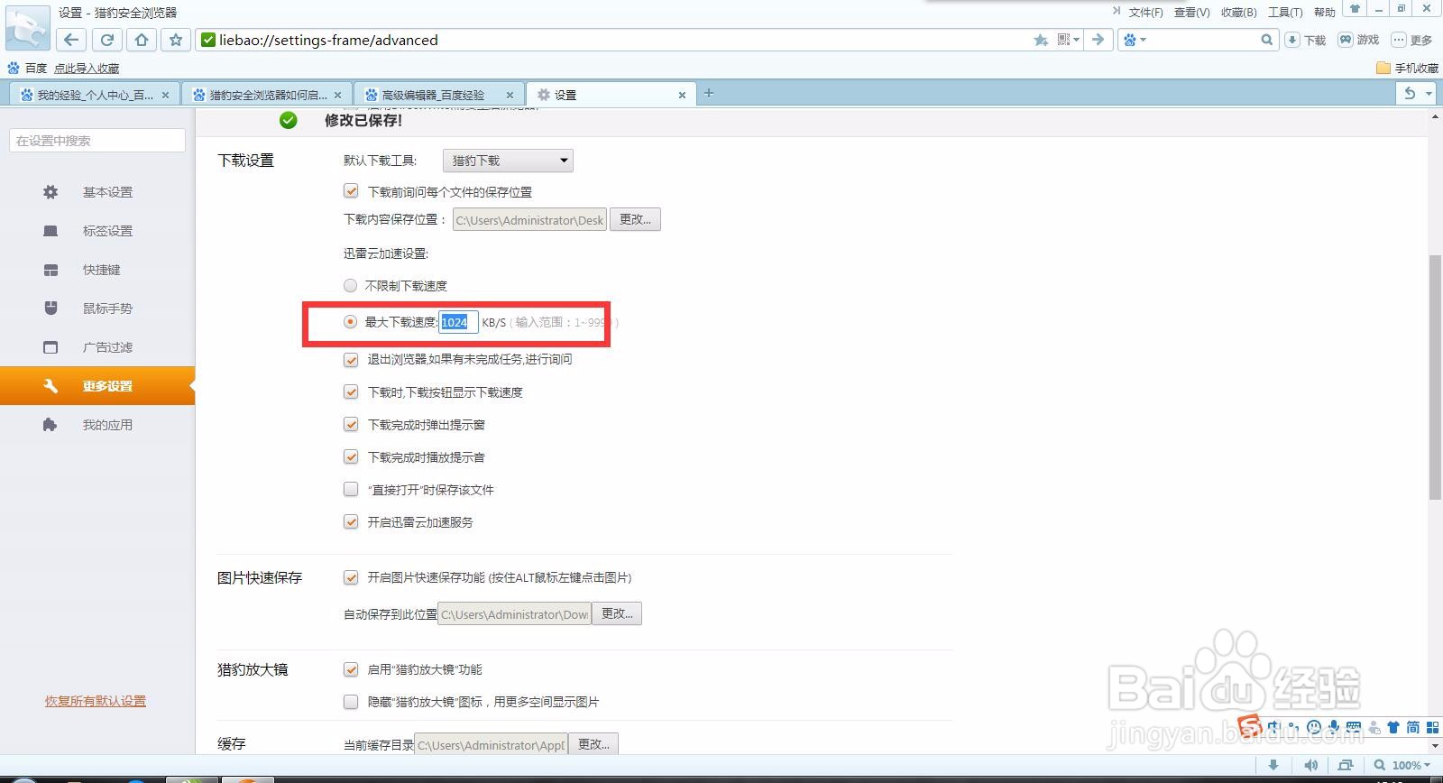Image resolution: width=1443 pixels, height=783 pixels.
Task: Click 恢复所有默认设置 link
Action: click(x=96, y=701)
